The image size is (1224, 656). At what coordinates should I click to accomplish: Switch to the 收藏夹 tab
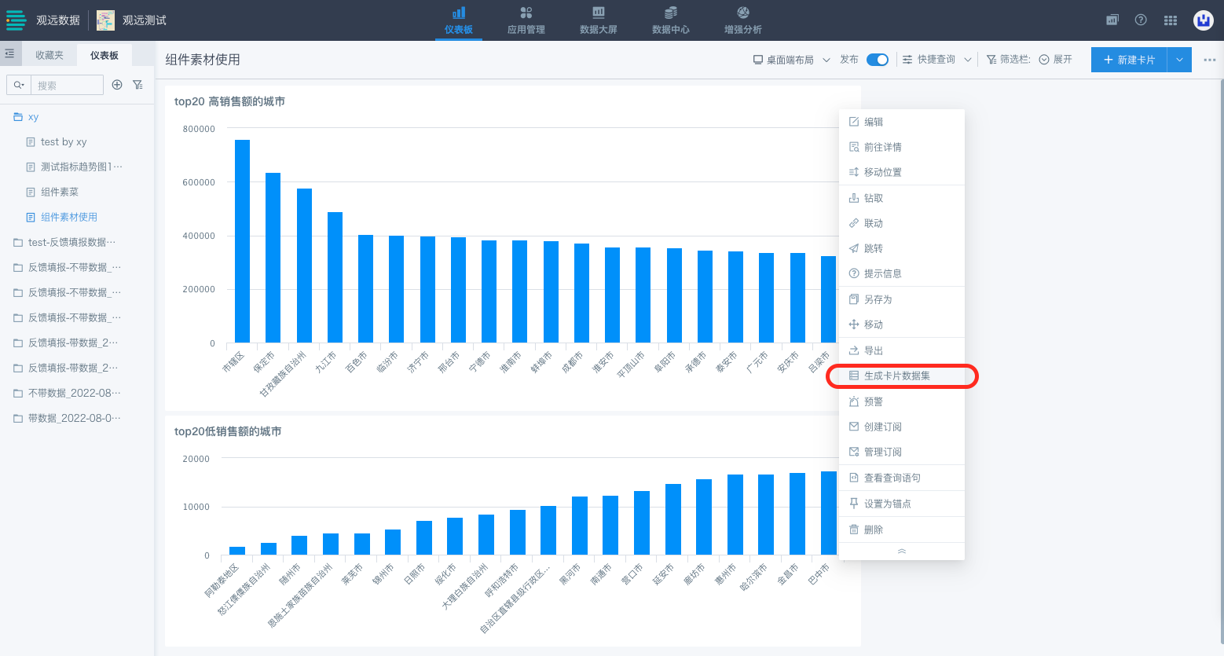(49, 55)
